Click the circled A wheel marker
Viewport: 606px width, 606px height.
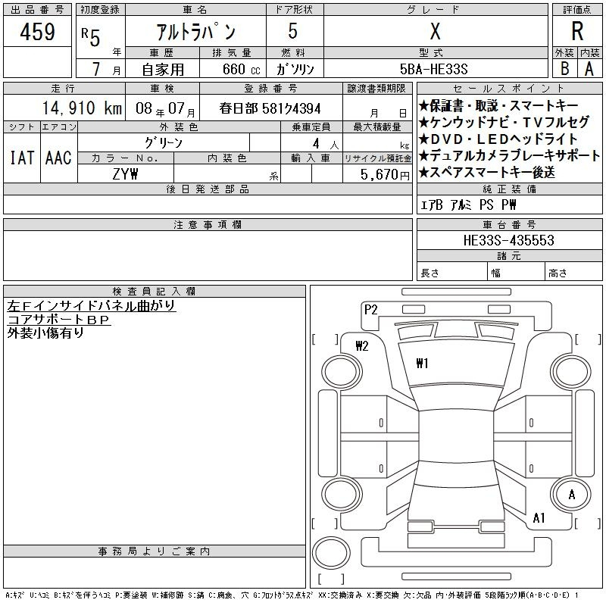pyautogui.click(x=571, y=495)
